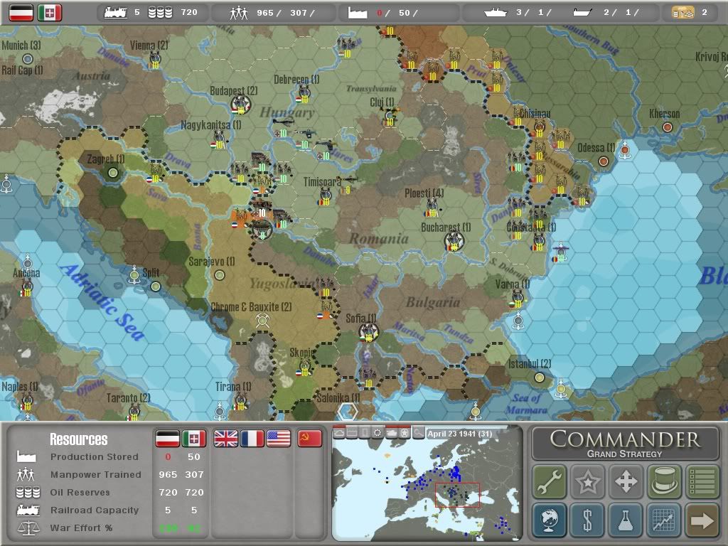
Task: Select the French flag in Resources panel
Action: coord(252,438)
